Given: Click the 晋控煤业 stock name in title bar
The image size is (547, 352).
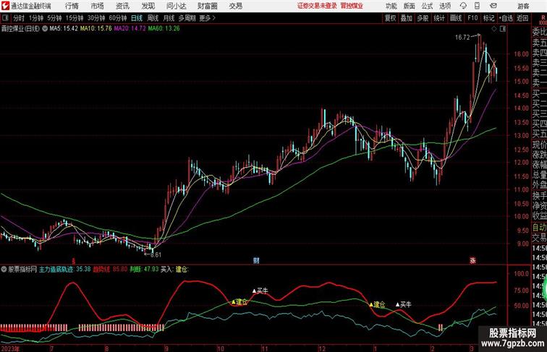Looking at the screenshot, I should (352, 6).
